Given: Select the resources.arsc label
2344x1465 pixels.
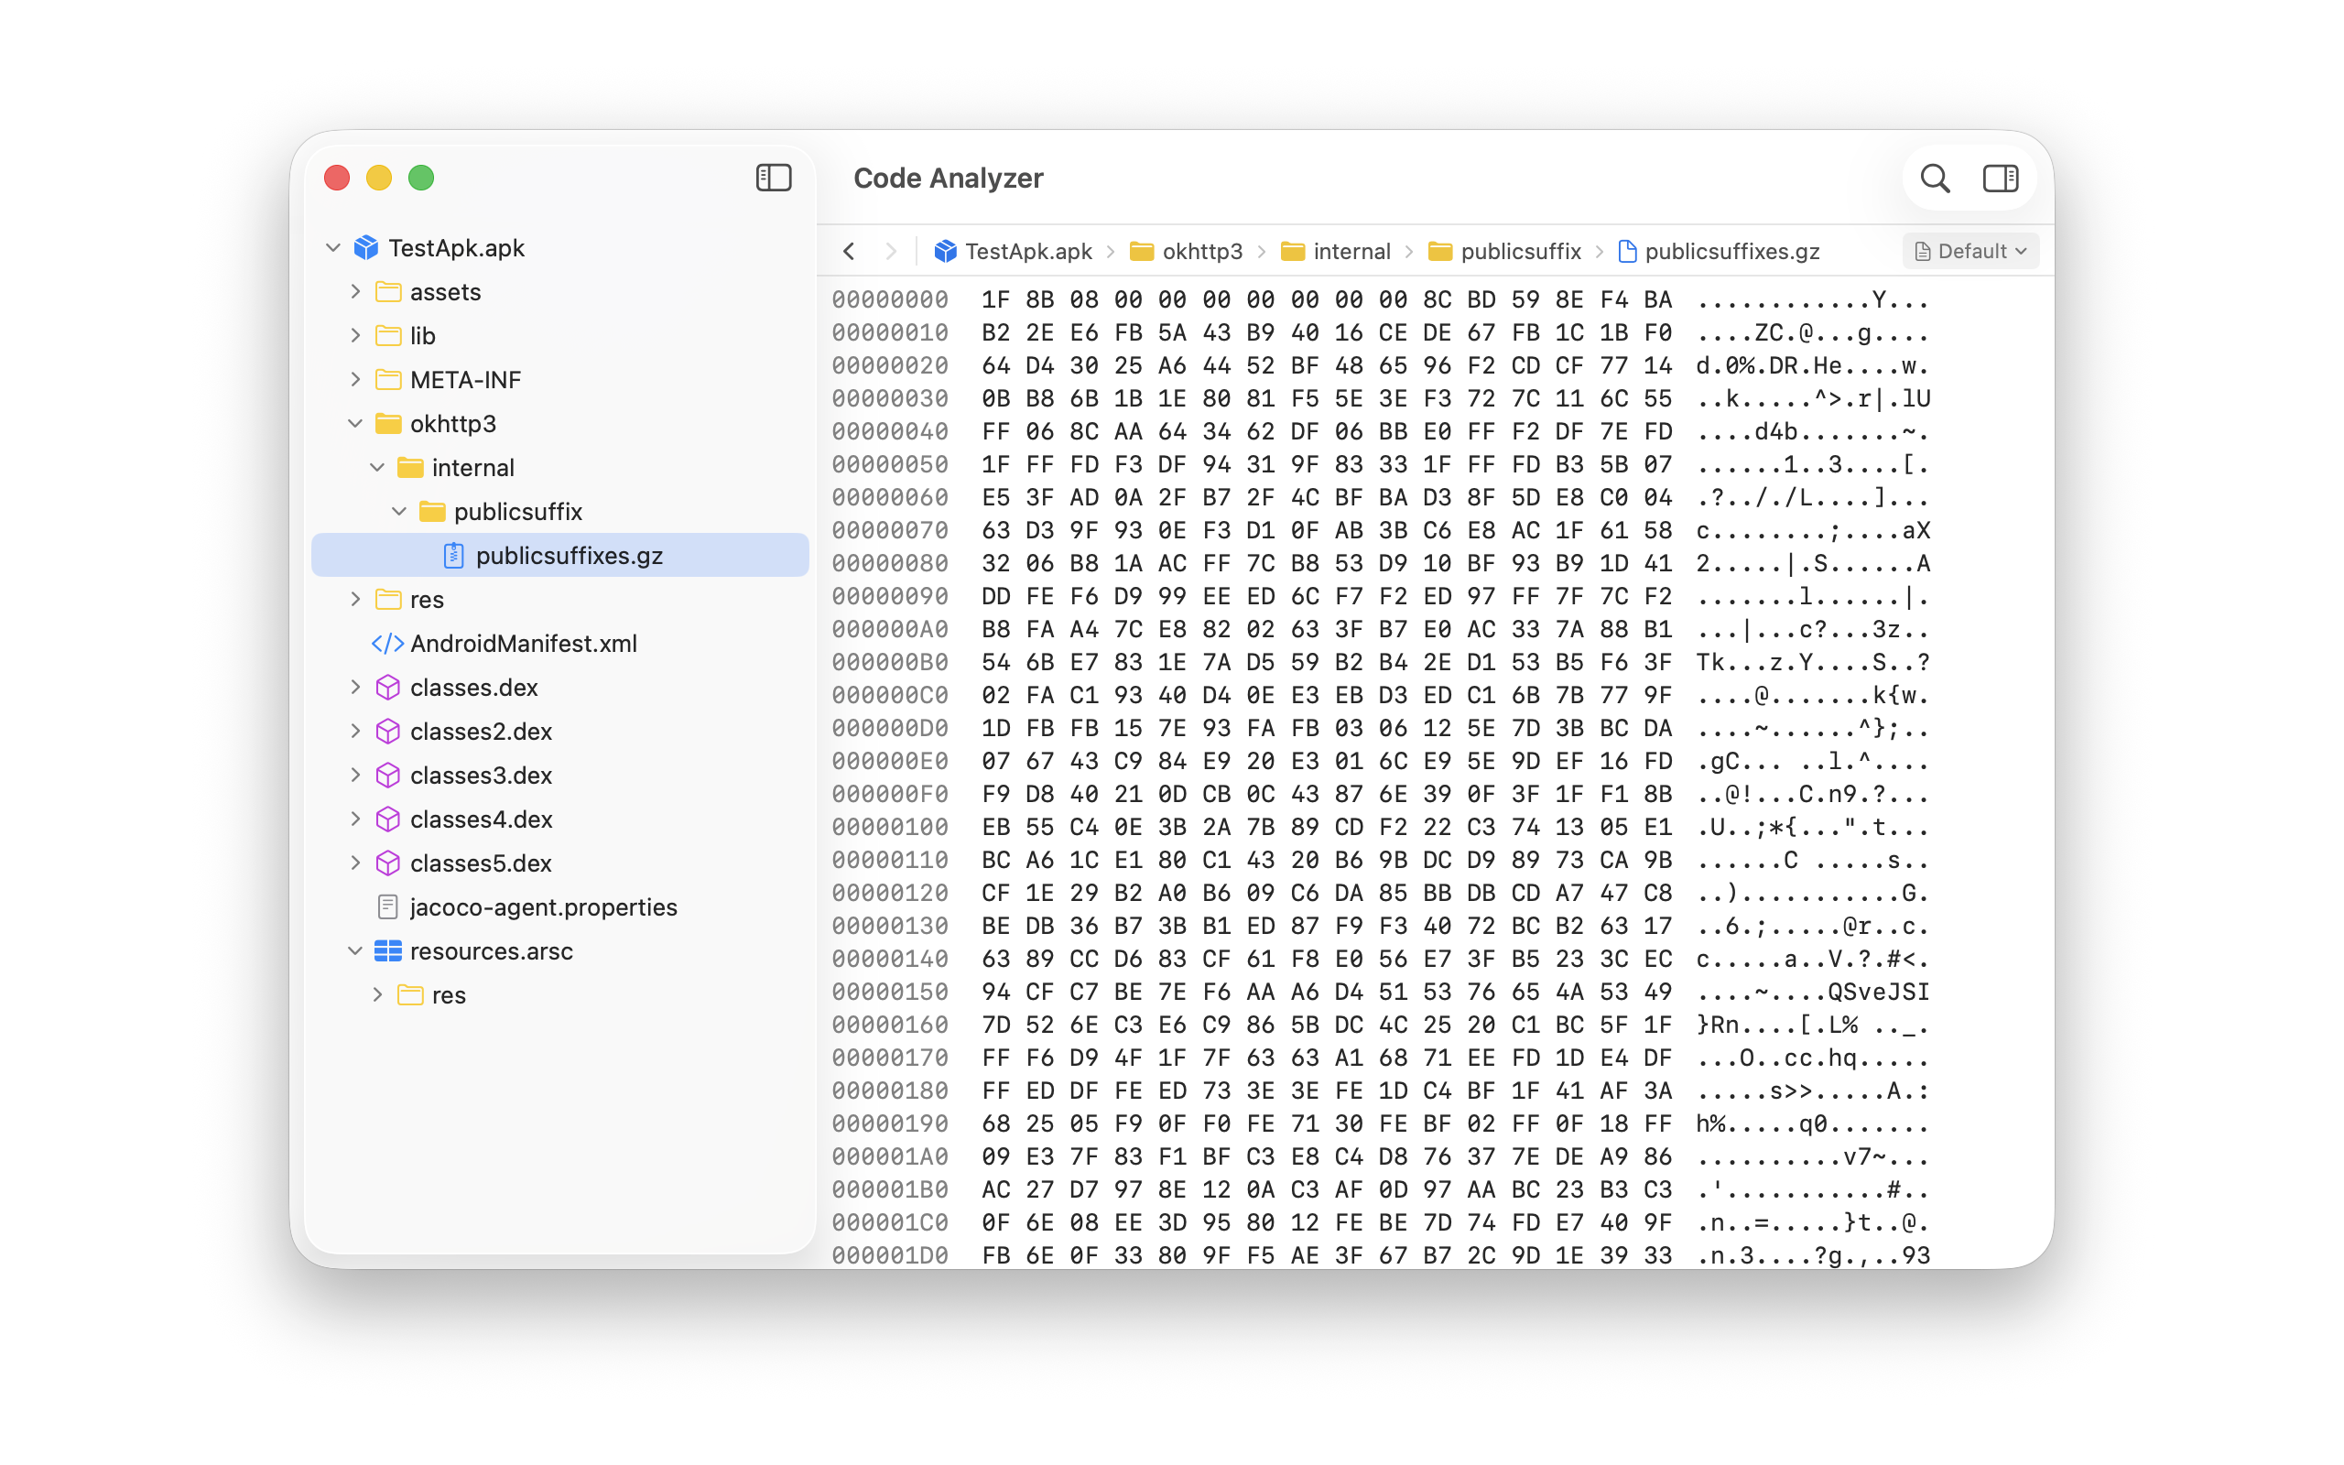Looking at the screenshot, I should (x=491, y=950).
